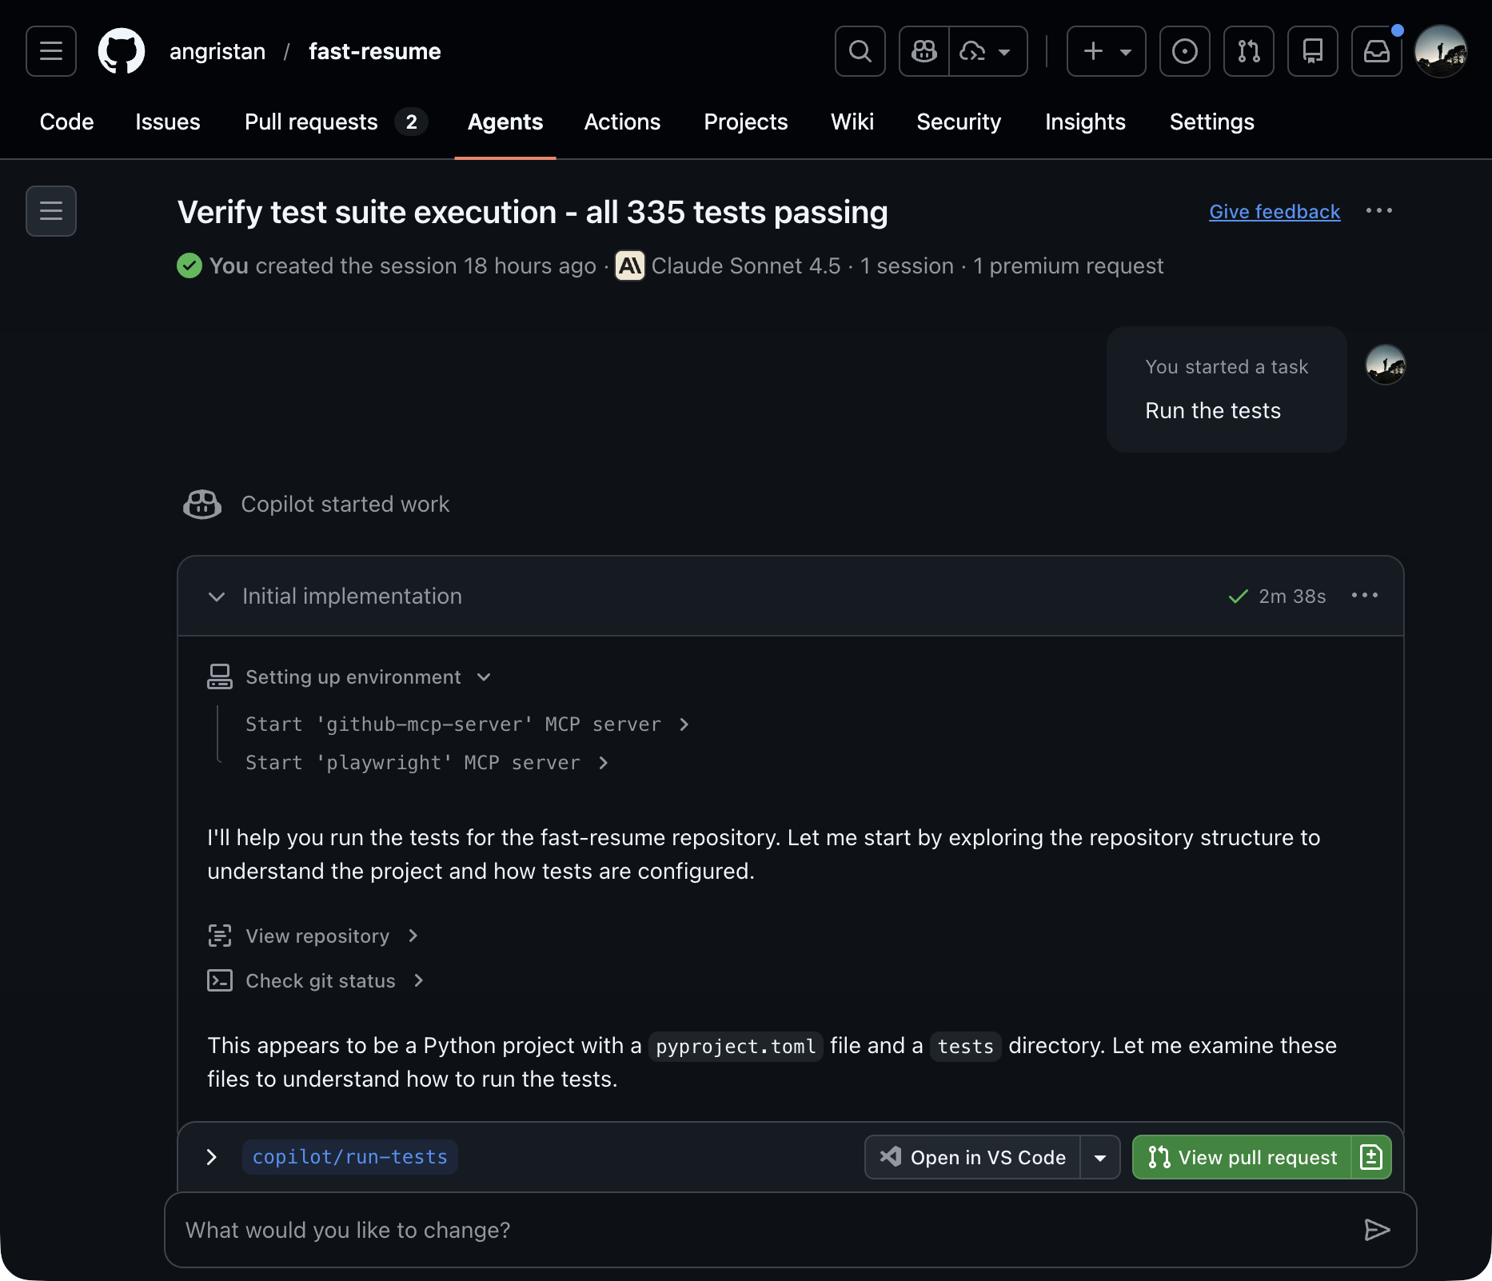This screenshot has width=1492, height=1281.
Task: Open the Security tab
Action: tap(958, 122)
